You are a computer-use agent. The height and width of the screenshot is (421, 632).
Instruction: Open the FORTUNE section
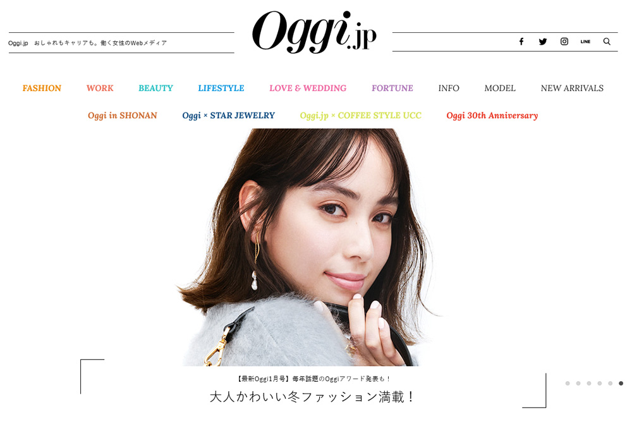pyautogui.click(x=392, y=88)
